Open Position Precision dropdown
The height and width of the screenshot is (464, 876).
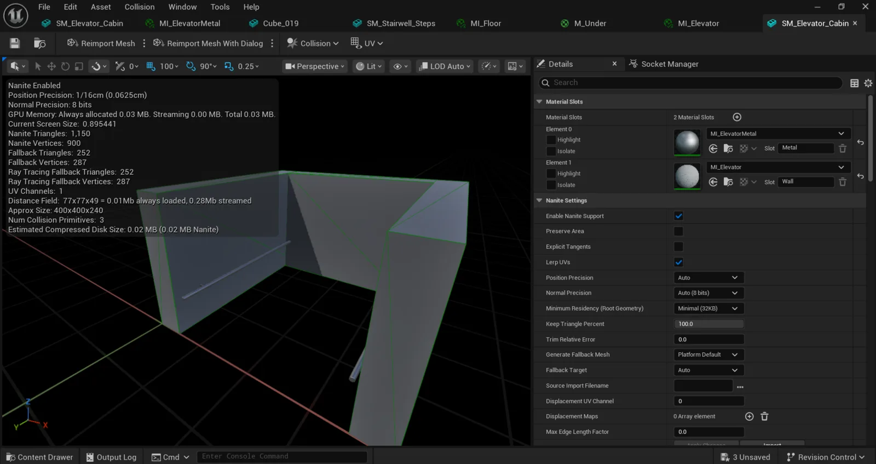tap(708, 278)
